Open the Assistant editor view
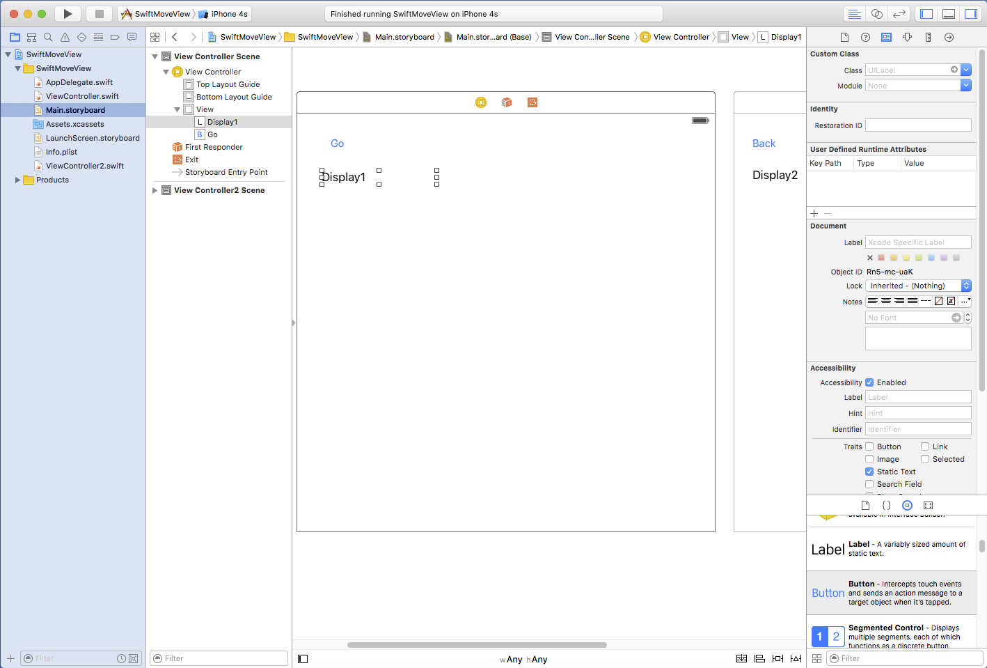 coord(877,14)
